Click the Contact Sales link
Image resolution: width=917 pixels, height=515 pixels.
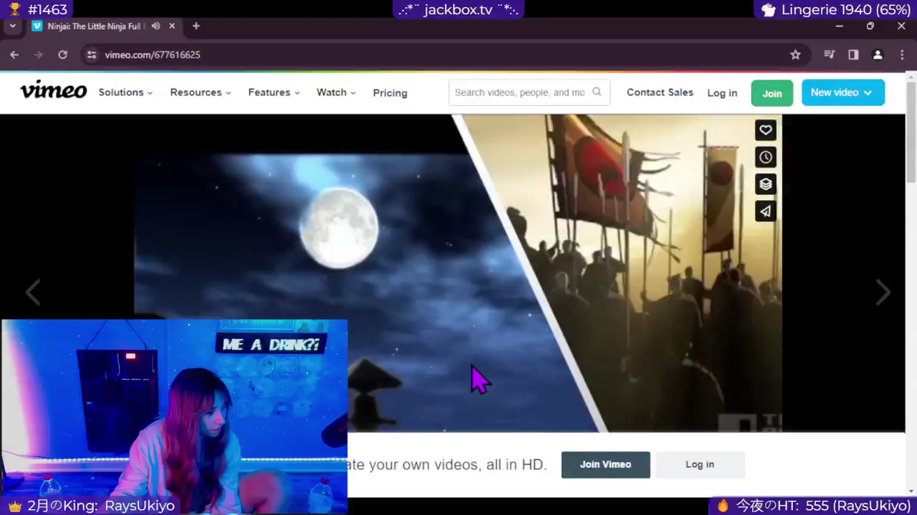[x=660, y=93]
